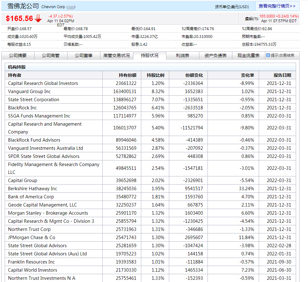Image resolution: width=308 pixels, height=282 pixels.
Task: Click the 雪佛龙公司 company title
Action: 23,6
